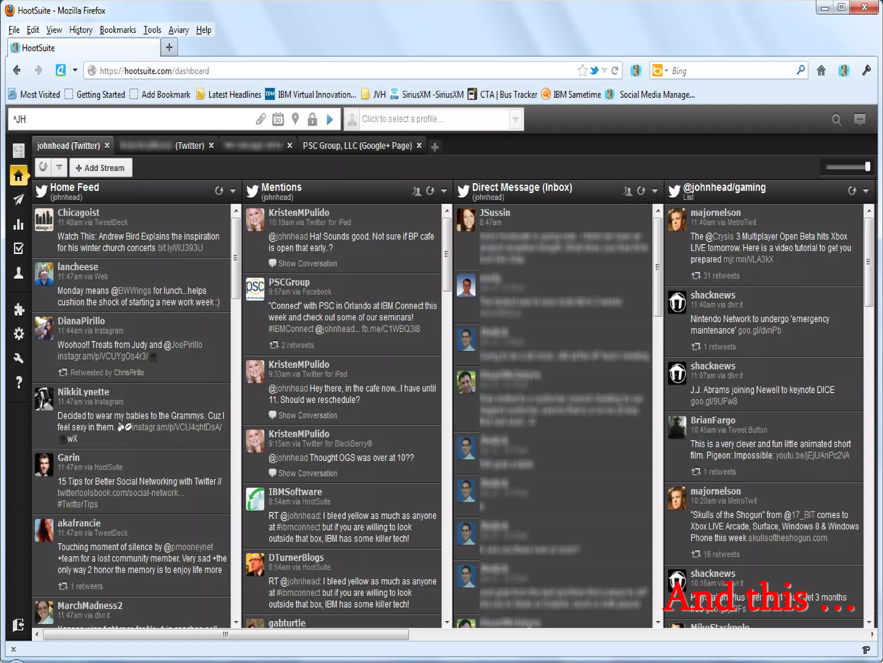883x663 pixels.
Task: Click the search magnifier in HootSuite toolbar
Action: 836,119
